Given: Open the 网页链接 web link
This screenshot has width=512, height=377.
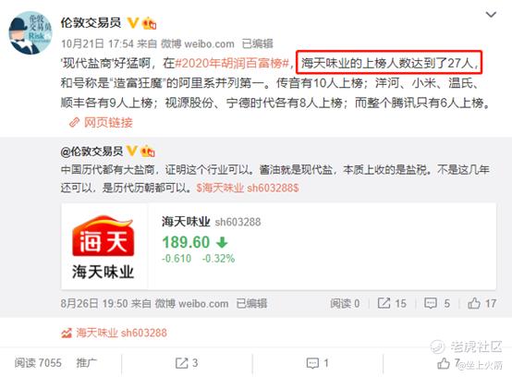Looking at the screenshot, I should coord(108,122).
